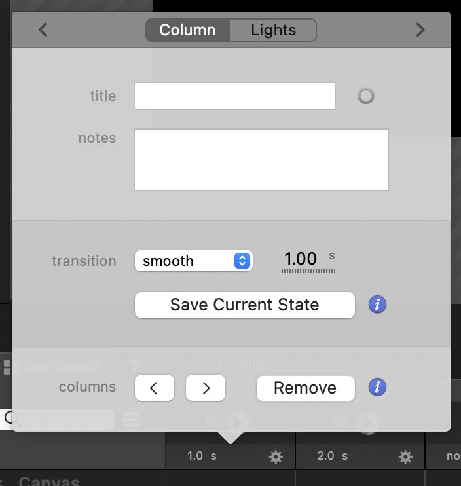Screen dimensions: 461x486
Task: Open the smooth transition dropdown
Action: pos(193,261)
